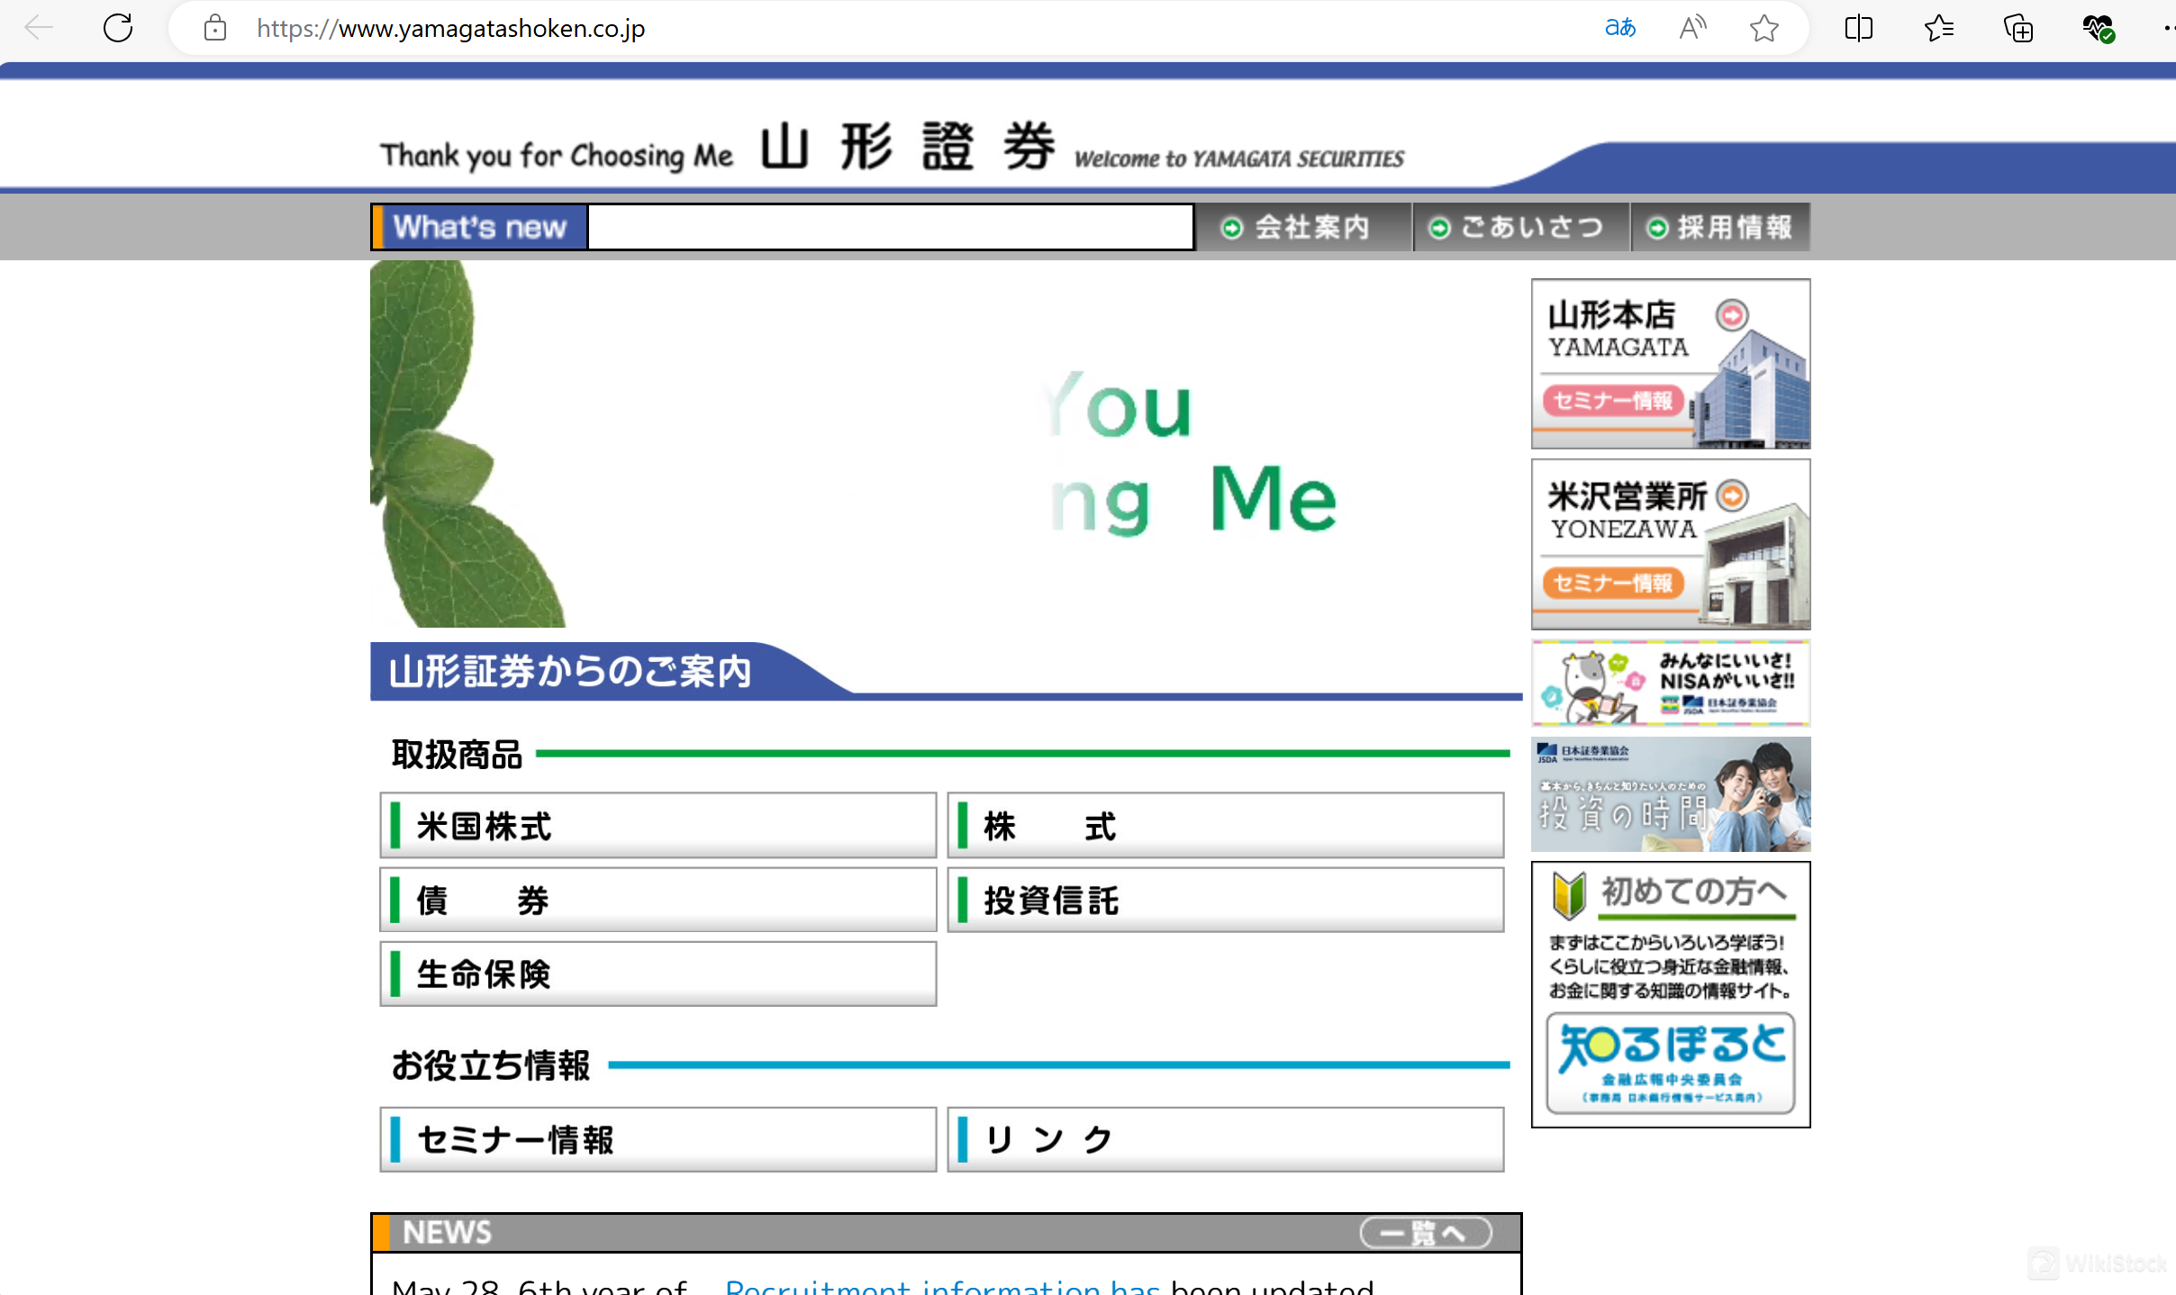The width and height of the screenshot is (2176, 1295).
Task: Click the What's new ticker field
Action: [x=891, y=227]
